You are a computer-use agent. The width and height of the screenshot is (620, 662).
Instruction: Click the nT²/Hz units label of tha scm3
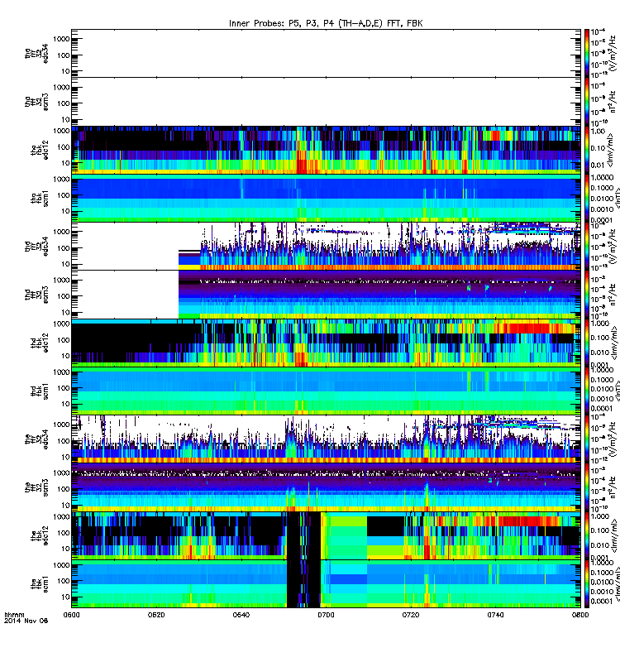click(613, 102)
